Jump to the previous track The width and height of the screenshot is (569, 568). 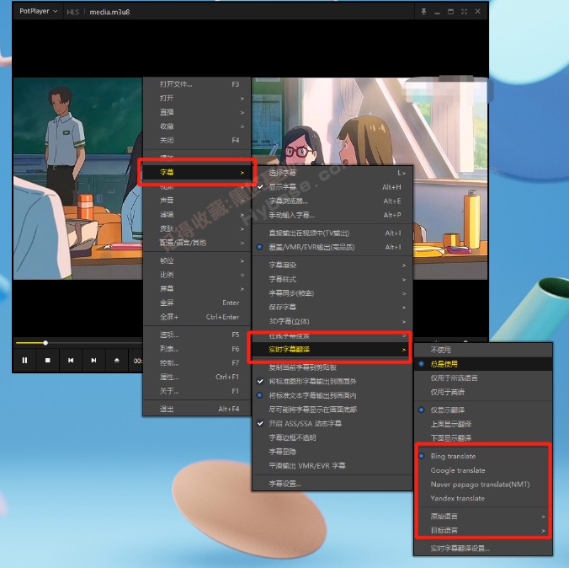pyautogui.click(x=71, y=360)
